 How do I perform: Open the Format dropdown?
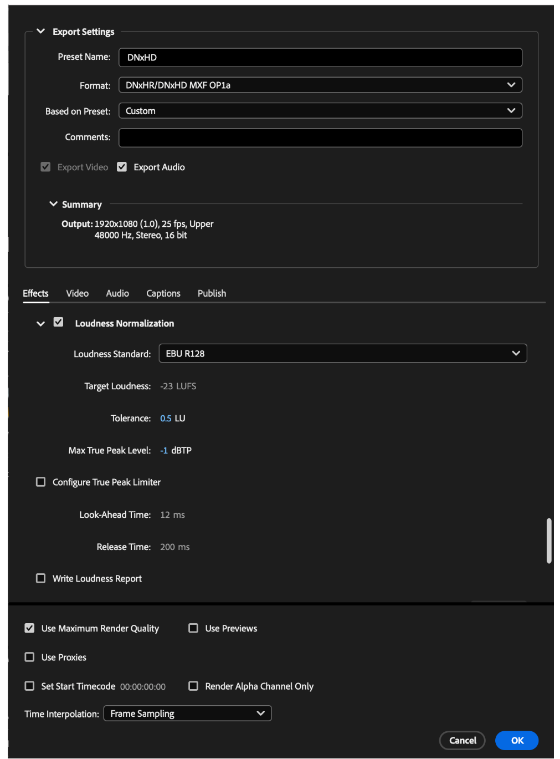pyautogui.click(x=320, y=85)
